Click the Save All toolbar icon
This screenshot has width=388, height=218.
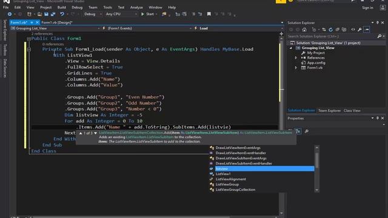(53, 14)
